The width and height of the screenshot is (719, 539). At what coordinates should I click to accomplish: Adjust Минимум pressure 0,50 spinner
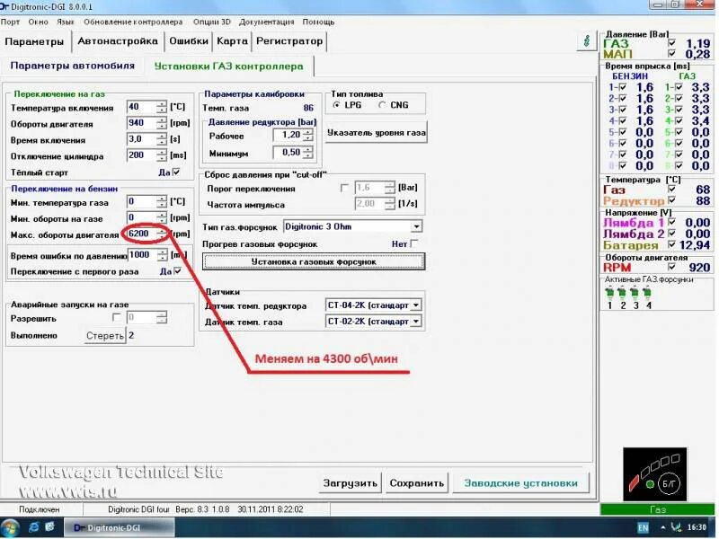coord(307,153)
